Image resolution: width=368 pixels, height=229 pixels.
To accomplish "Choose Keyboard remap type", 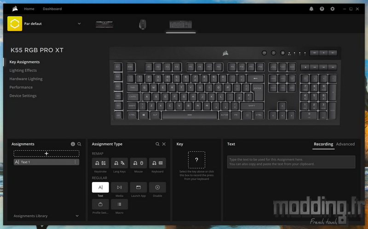I will pyautogui.click(x=157, y=163).
